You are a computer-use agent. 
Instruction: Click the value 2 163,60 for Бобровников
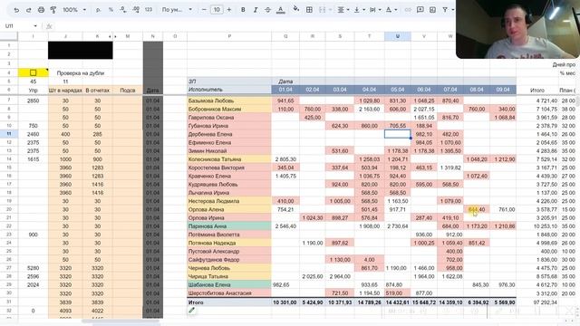tap(369, 109)
